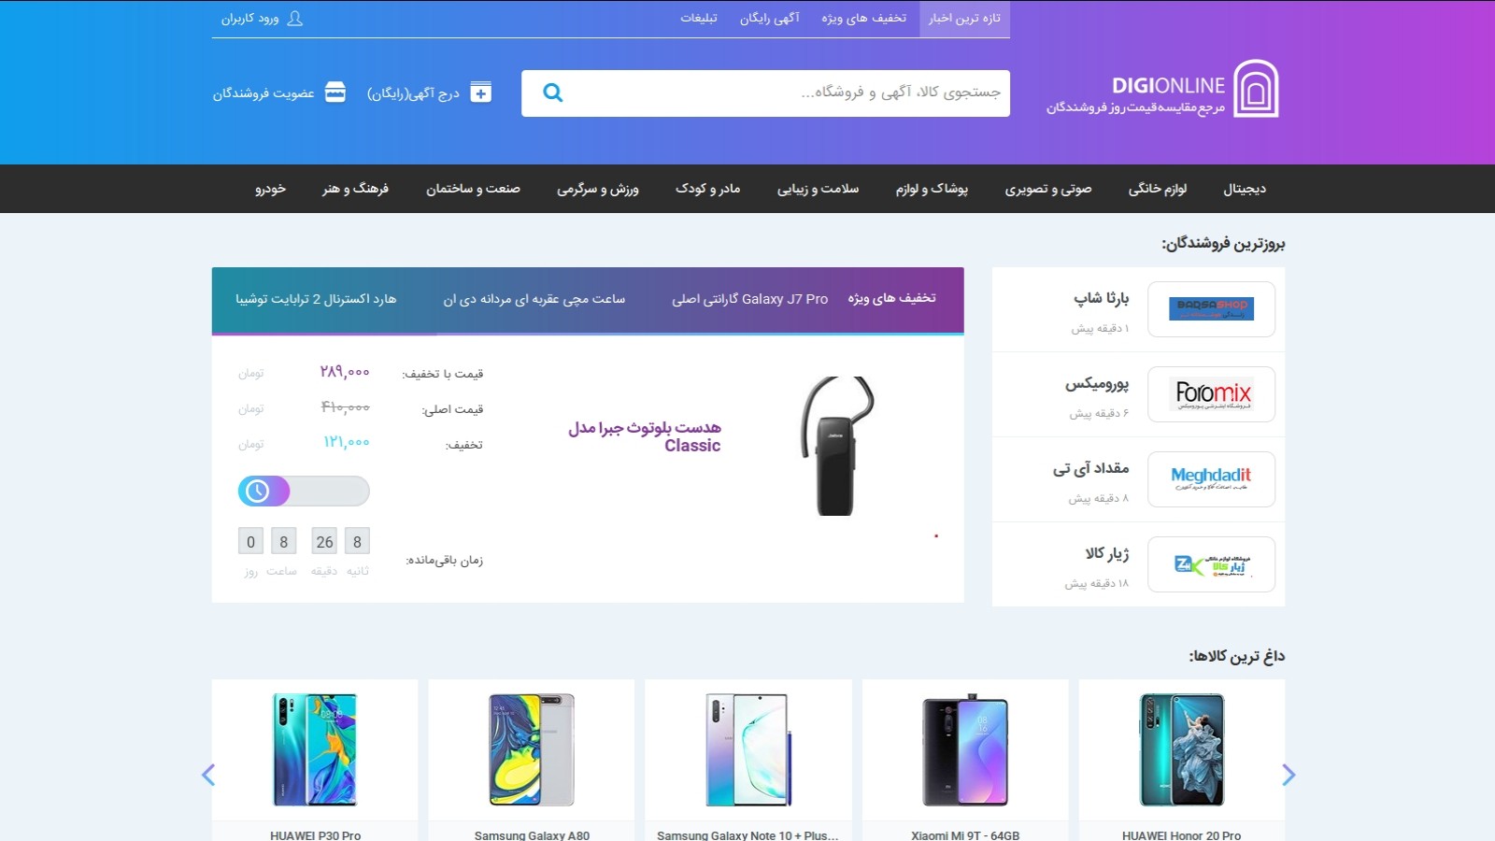This screenshot has width=1495, height=841.
Task: Open the Xiaomi Mi 9T product thumbnail
Action: click(965, 750)
